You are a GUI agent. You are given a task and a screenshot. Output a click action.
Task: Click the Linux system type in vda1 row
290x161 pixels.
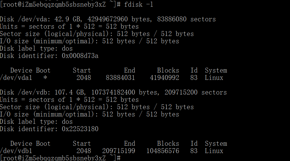pyautogui.click(x=214, y=78)
